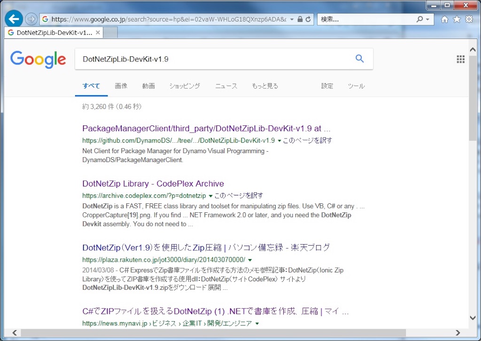The image size is (481, 341).
Task: Close the DotNetZipLib-DevKit browser tab
Action: 98,32
